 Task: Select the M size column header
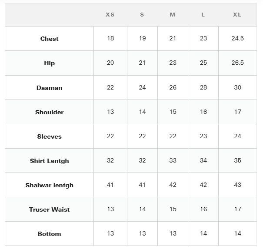click(x=173, y=15)
